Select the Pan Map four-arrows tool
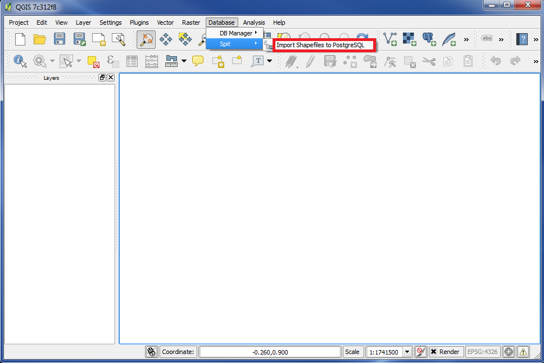The image size is (544, 363). (165, 39)
